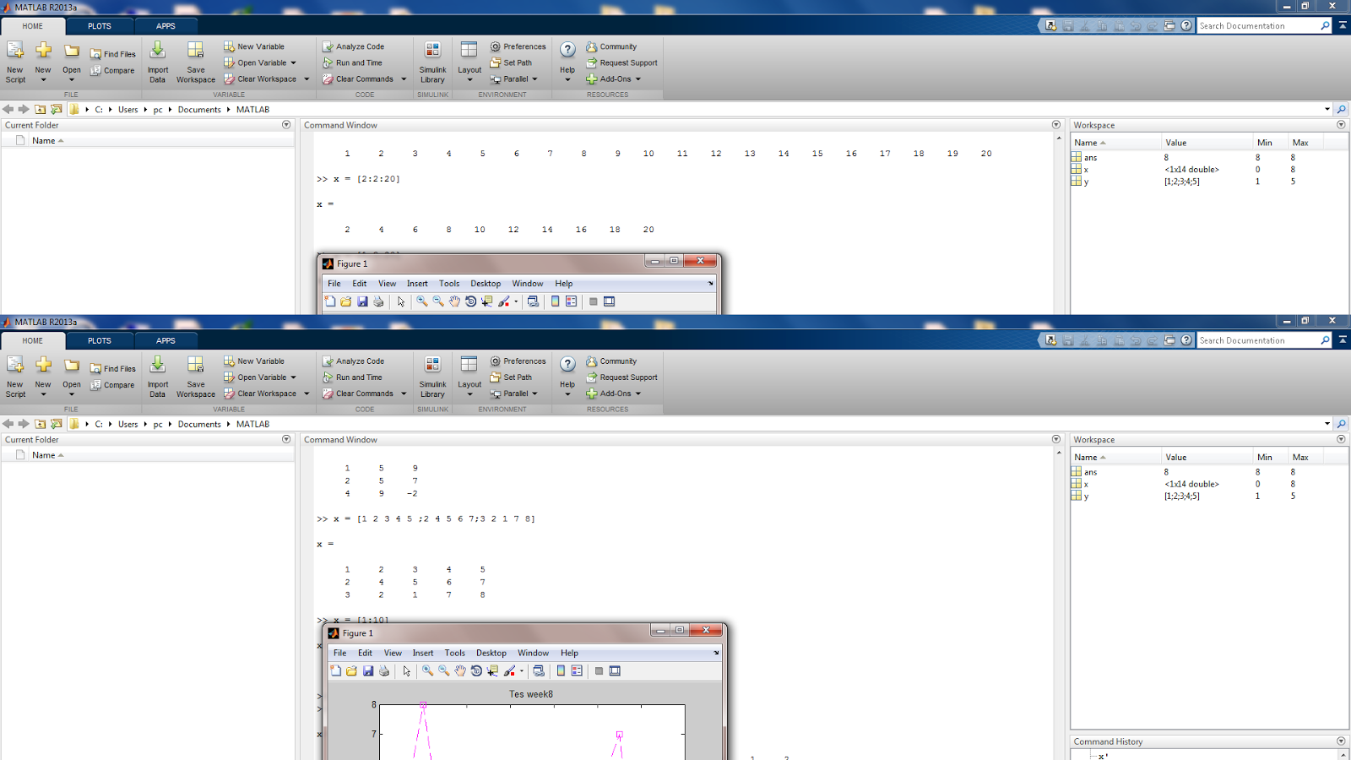
Task: Select Data Cursor tool in Tes week8 figure
Action: coord(492,670)
